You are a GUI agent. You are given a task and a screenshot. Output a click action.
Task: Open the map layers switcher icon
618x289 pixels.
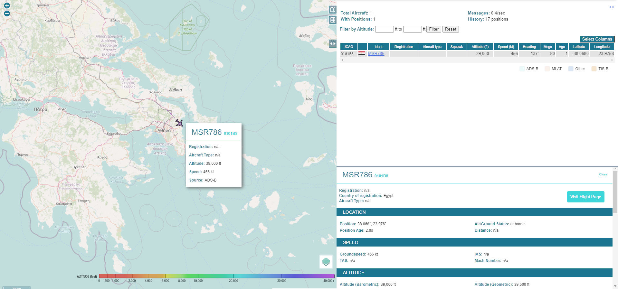[x=326, y=261]
